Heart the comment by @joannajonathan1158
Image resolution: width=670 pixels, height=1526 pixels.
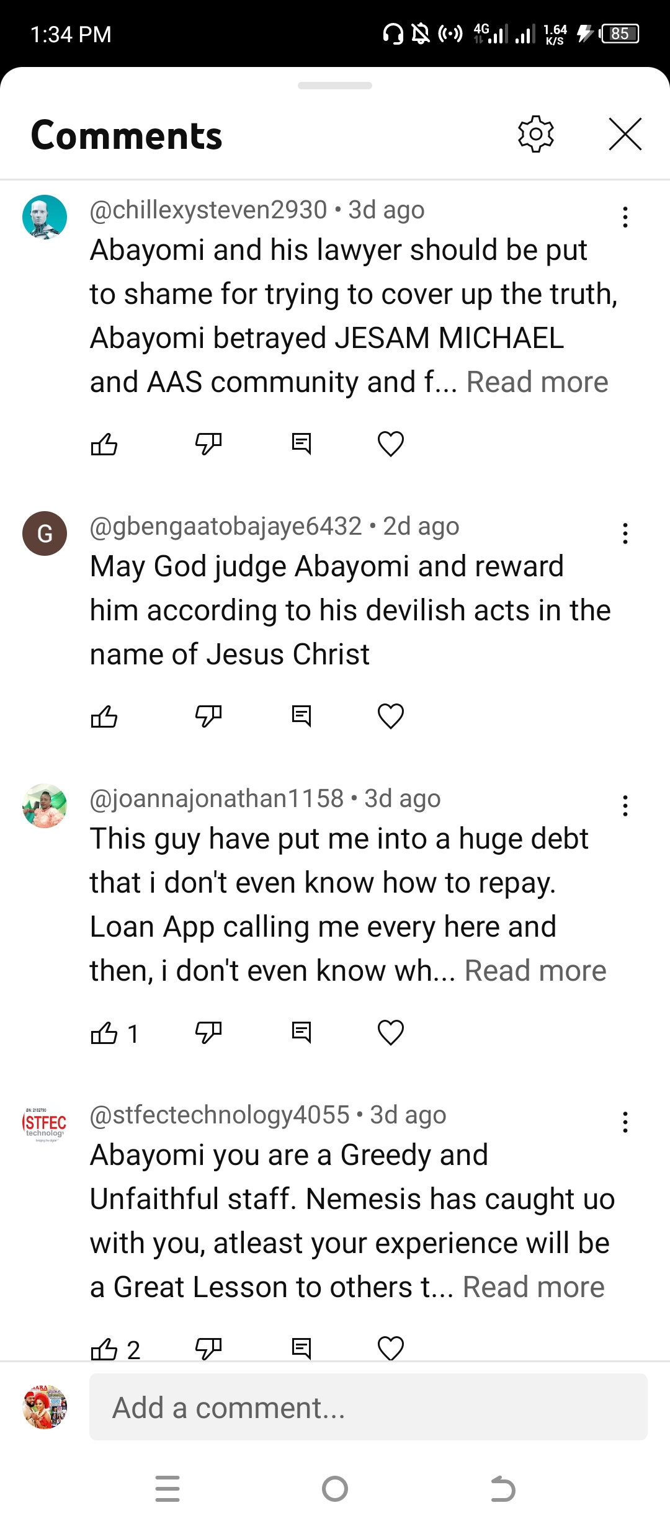(390, 1033)
